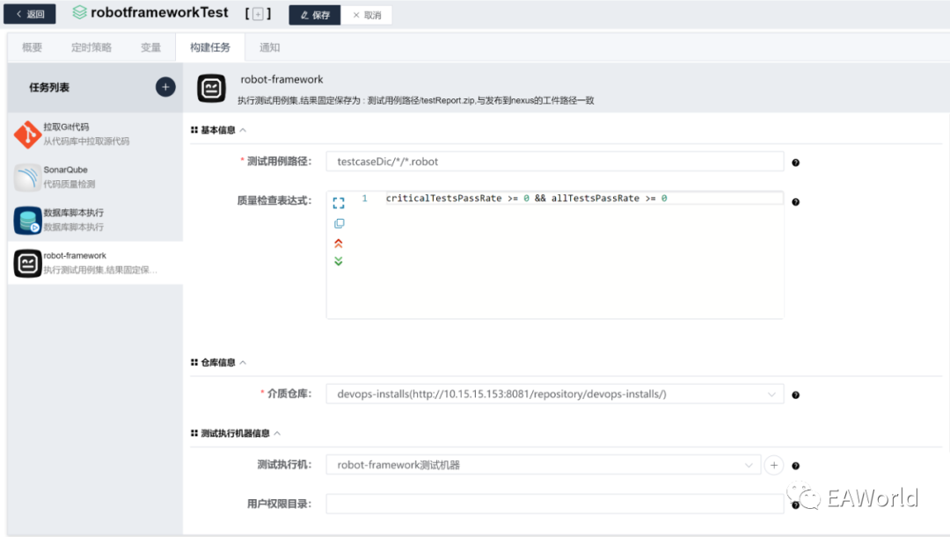Image resolution: width=950 pixels, height=537 pixels.
Task: Click the Git icon for 拉取Git代码
Action: (x=27, y=134)
